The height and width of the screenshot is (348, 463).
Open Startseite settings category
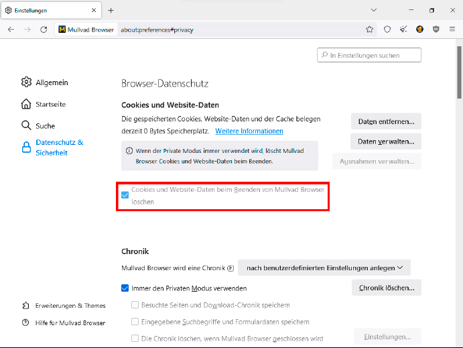pyautogui.click(x=44, y=105)
